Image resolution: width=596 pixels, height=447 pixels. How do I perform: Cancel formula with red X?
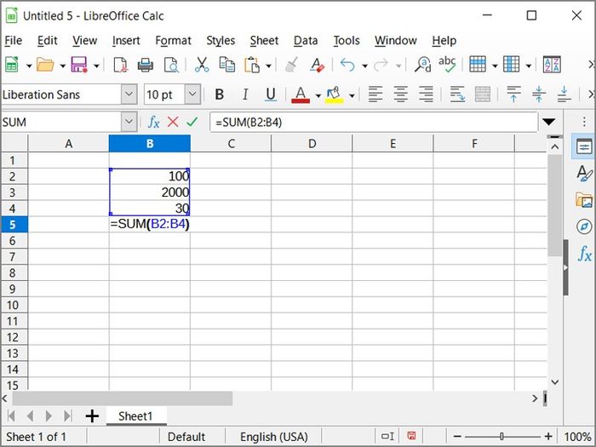[x=173, y=123]
